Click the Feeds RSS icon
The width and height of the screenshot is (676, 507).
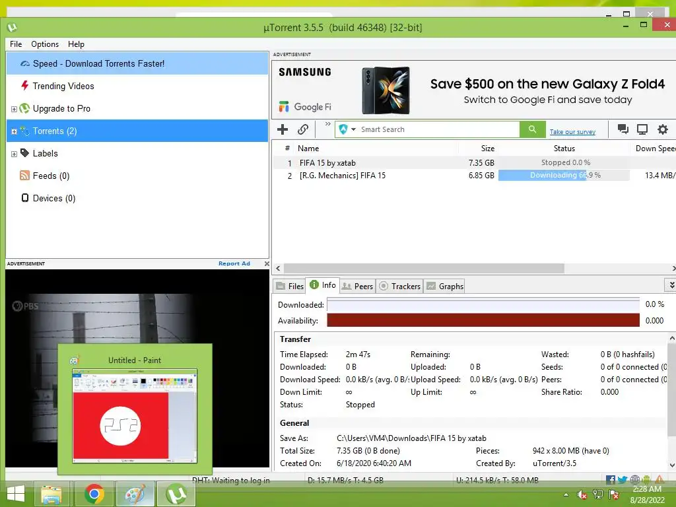(24, 175)
